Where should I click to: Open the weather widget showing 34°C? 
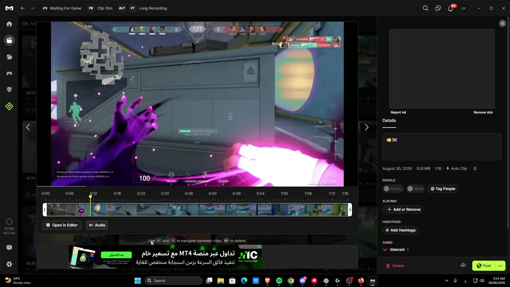[x=18, y=281]
